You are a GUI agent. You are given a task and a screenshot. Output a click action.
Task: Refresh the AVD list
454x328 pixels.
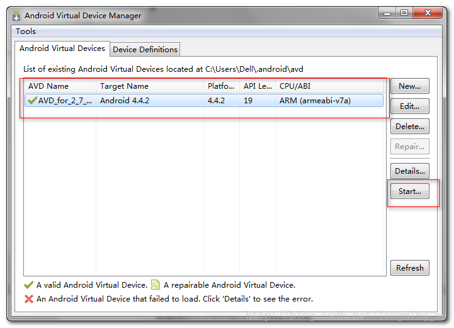(x=410, y=268)
